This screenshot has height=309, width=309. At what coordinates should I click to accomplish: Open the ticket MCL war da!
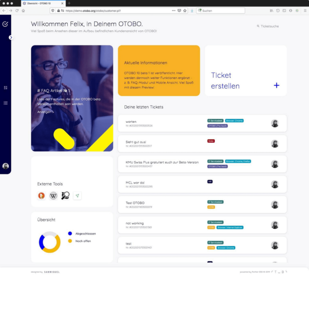pos(202,184)
